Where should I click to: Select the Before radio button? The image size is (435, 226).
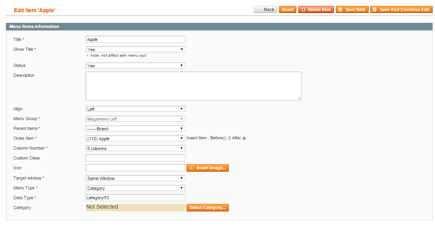(225, 138)
